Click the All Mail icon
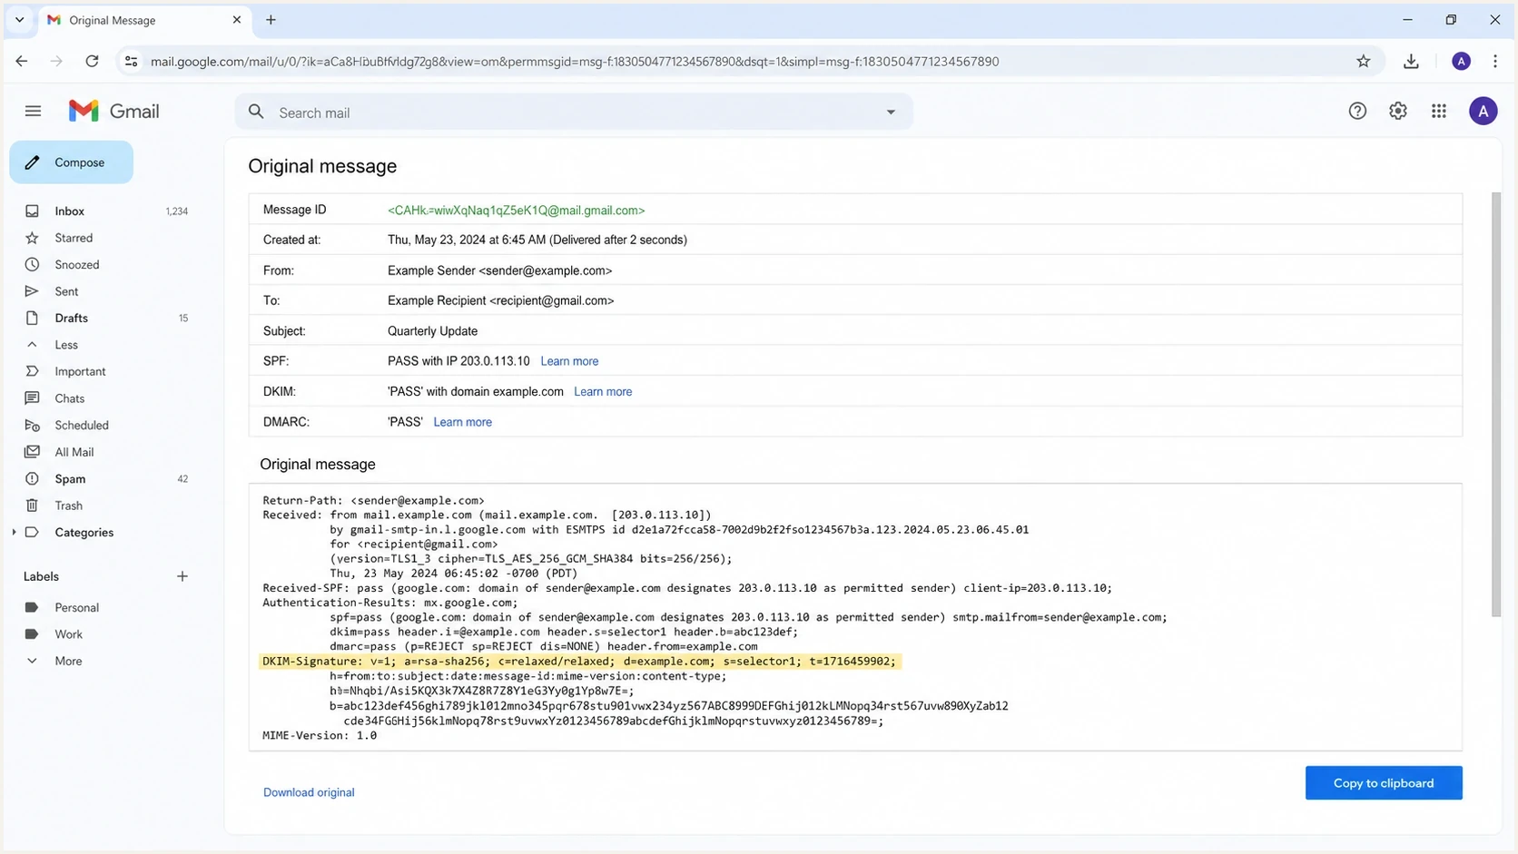The width and height of the screenshot is (1518, 854). 32,451
